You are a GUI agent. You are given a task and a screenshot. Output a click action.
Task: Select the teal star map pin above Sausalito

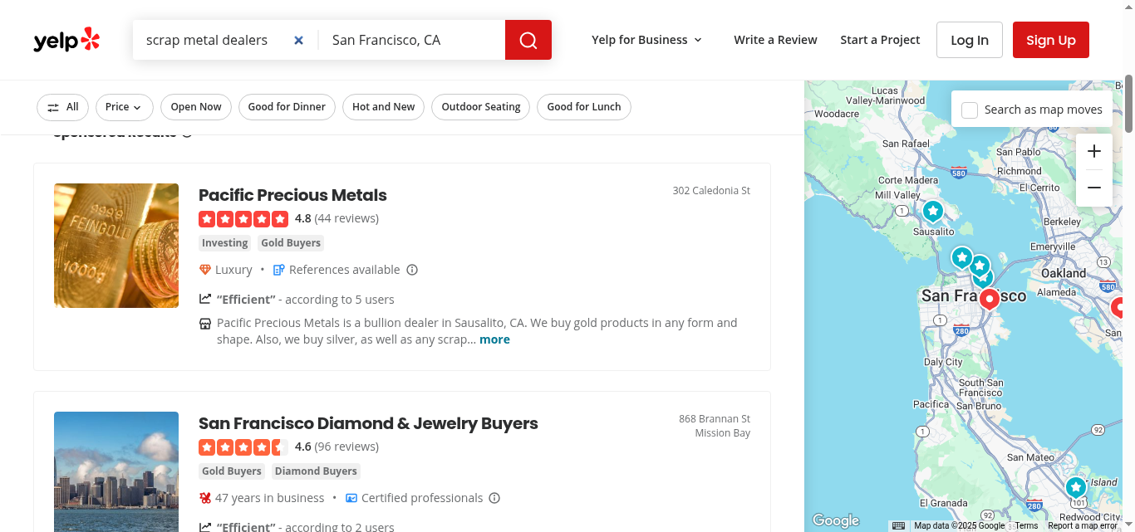coord(933,212)
